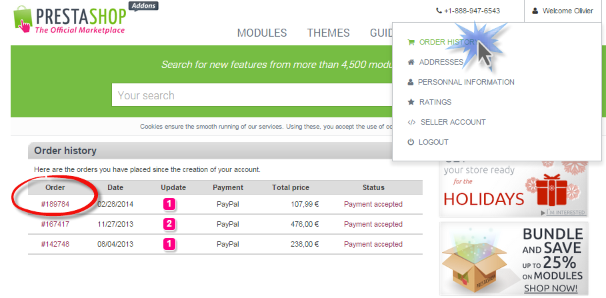
Task: Click the phone icon beside +1-888-947-6543
Action: click(x=439, y=11)
